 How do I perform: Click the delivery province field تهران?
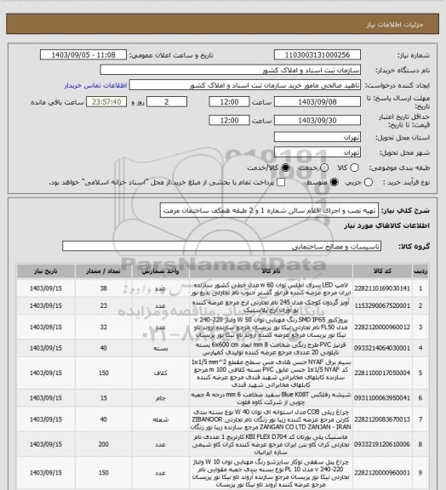(x=317, y=137)
